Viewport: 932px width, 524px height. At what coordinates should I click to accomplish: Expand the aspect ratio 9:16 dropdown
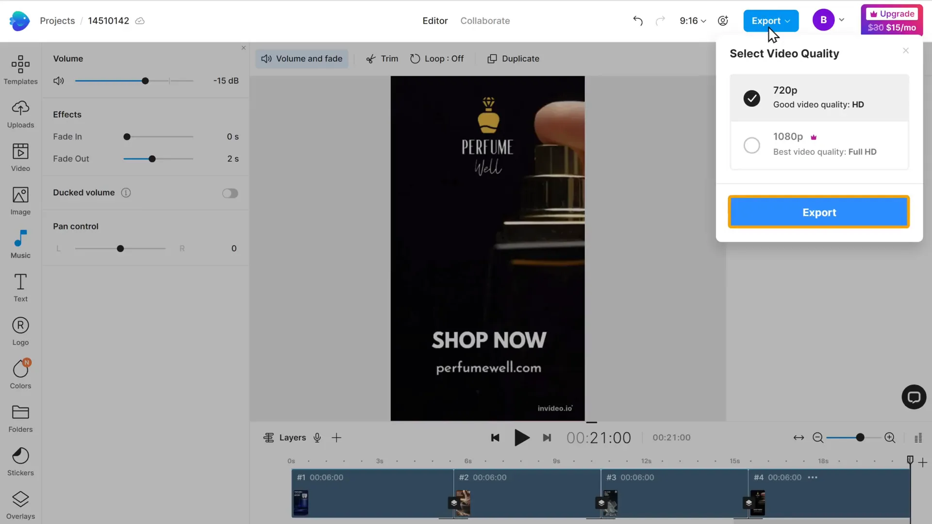693,20
